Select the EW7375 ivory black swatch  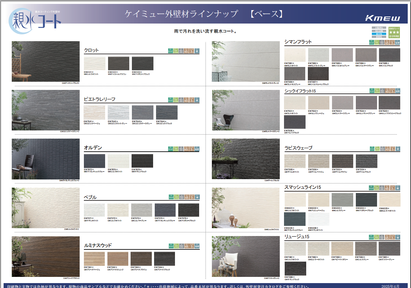tap(189, 210)
